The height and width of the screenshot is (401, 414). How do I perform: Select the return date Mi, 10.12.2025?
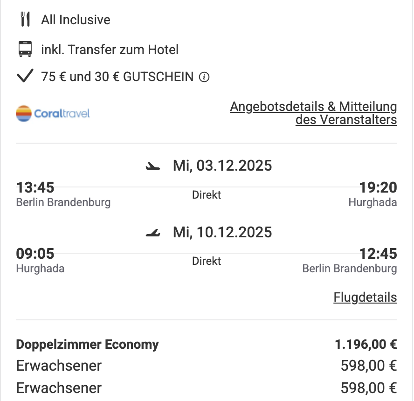coord(222,232)
